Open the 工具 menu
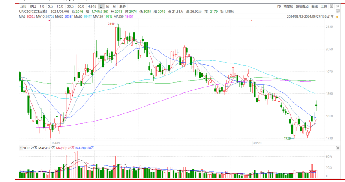Screen dimensions: 345x182 324,6
